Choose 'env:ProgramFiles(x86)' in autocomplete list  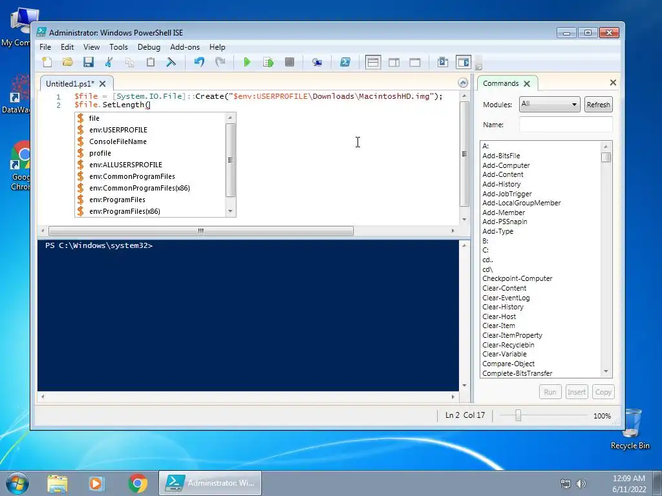coord(150,211)
